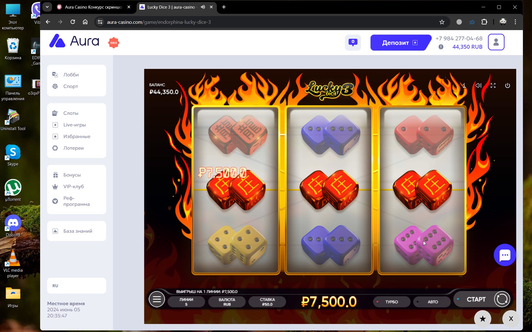Click the game power-off icon
The width and height of the screenshot is (532, 332).
tap(507, 85)
